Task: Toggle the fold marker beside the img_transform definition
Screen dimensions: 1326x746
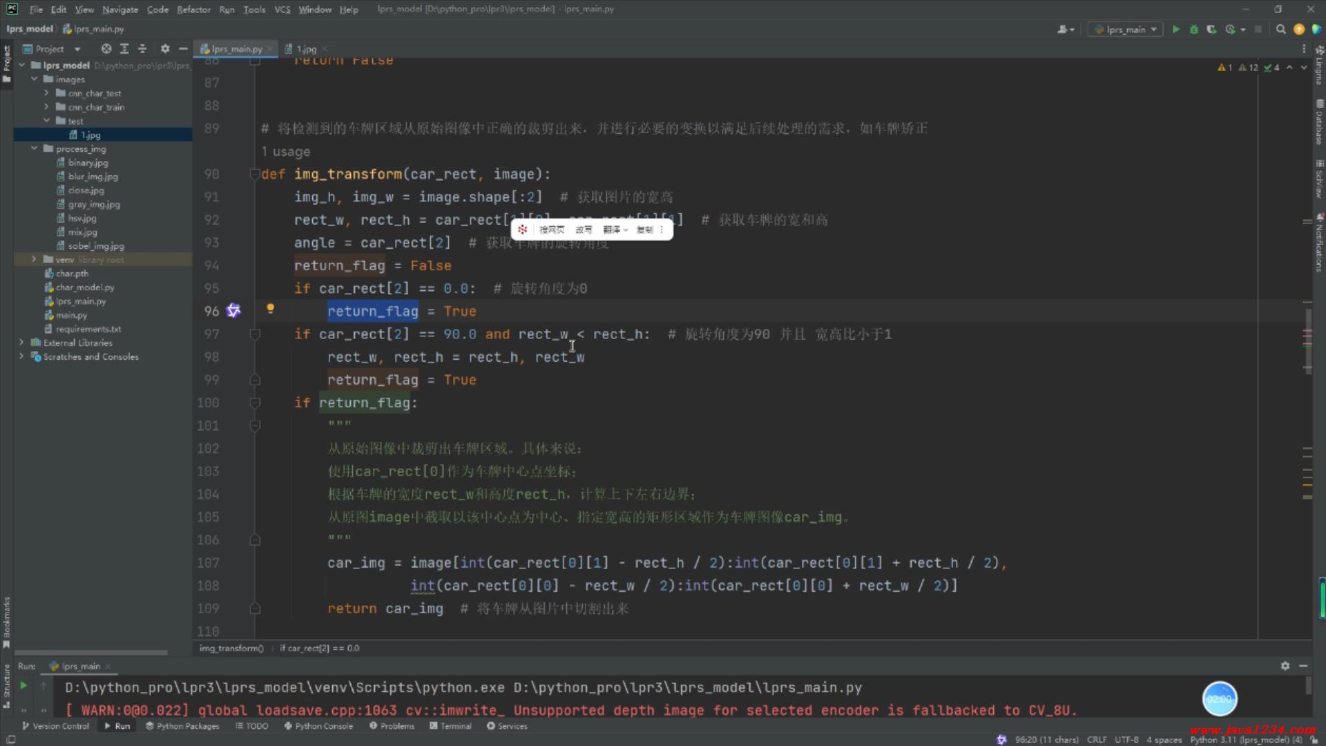Action: [x=255, y=174]
